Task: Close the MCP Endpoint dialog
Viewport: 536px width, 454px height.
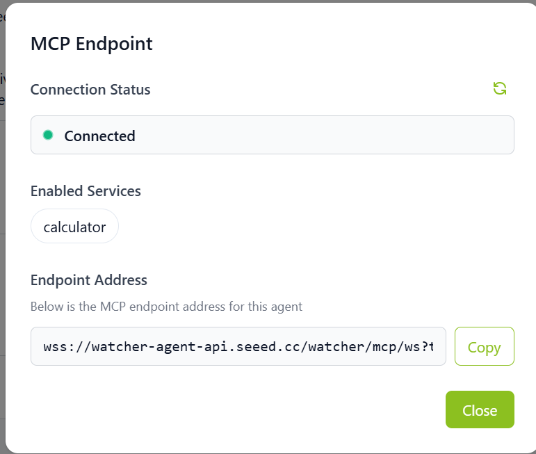Action: click(x=479, y=410)
